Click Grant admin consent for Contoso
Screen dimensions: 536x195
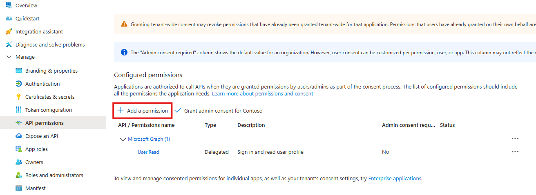click(219, 111)
